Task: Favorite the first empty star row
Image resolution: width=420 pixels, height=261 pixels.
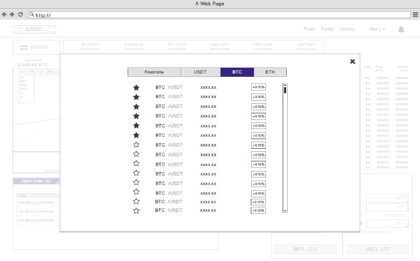Action: (136, 145)
